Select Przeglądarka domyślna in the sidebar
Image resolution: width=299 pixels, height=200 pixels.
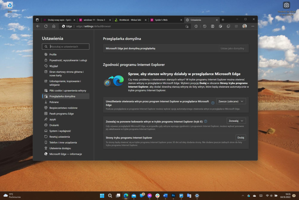pyautogui.click(x=65, y=96)
